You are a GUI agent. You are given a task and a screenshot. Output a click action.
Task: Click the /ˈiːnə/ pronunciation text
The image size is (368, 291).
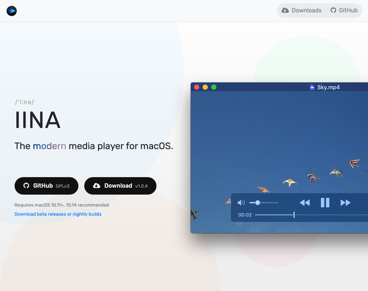(x=24, y=102)
